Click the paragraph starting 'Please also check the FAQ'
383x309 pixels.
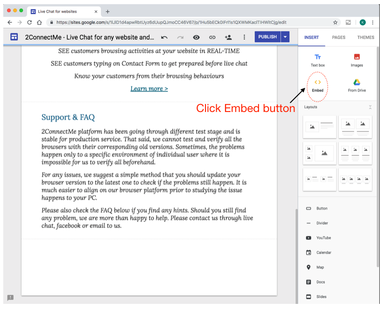point(147,218)
